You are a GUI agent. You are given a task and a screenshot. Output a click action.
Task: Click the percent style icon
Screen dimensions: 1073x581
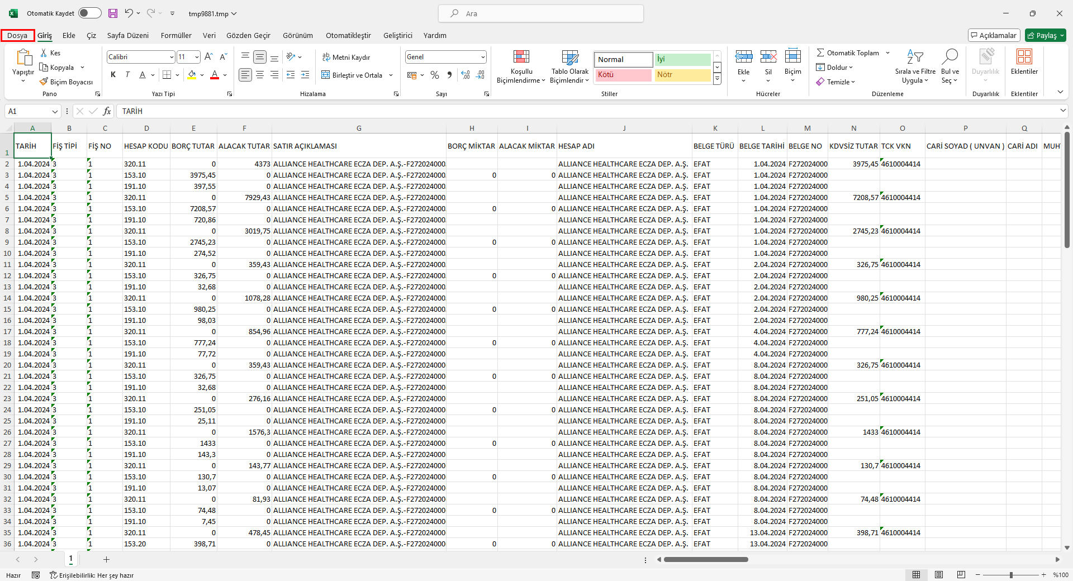click(x=435, y=75)
